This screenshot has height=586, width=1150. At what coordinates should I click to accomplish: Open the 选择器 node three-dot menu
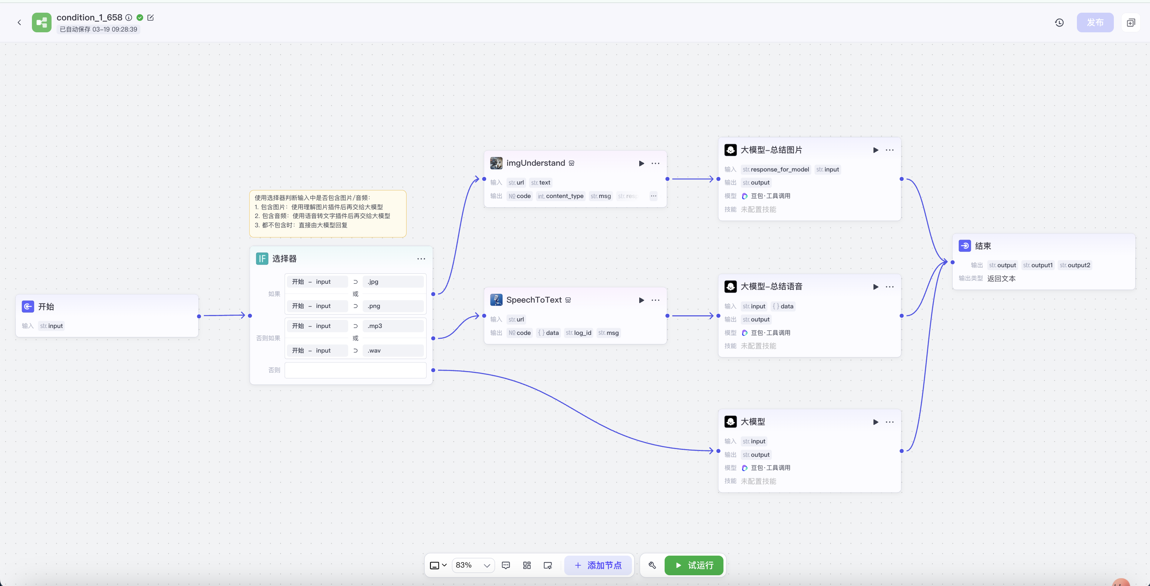pyautogui.click(x=421, y=259)
